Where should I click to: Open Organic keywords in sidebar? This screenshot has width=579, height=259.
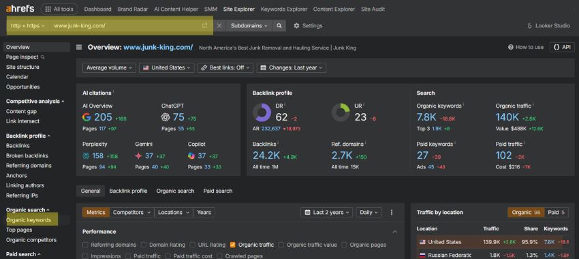[29, 220]
